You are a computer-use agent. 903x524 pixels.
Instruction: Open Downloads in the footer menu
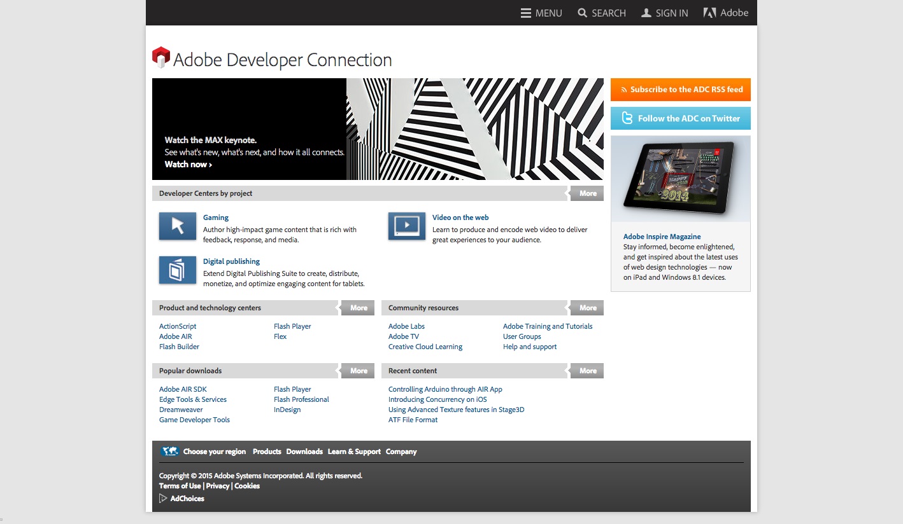pos(304,452)
